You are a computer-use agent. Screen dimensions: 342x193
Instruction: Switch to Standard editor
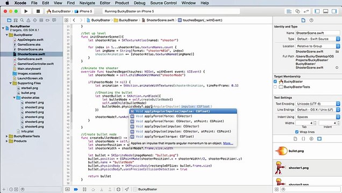289,11
